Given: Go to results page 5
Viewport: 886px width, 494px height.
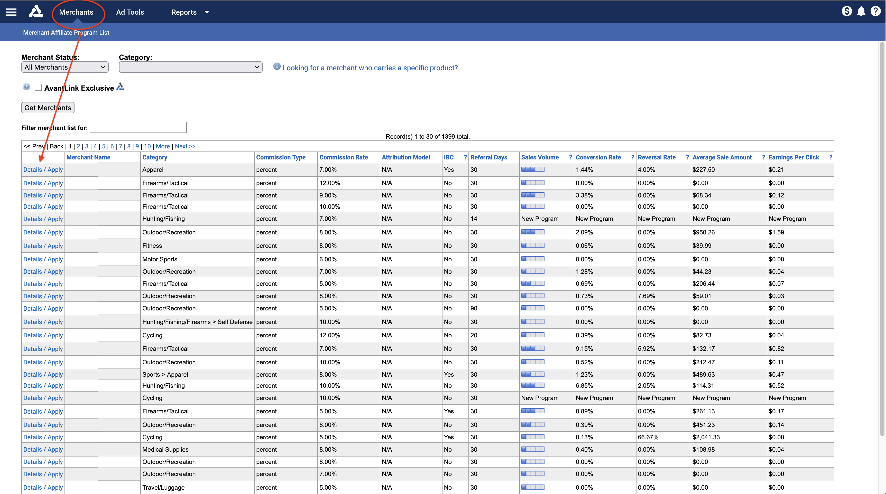Looking at the screenshot, I should 104,146.
